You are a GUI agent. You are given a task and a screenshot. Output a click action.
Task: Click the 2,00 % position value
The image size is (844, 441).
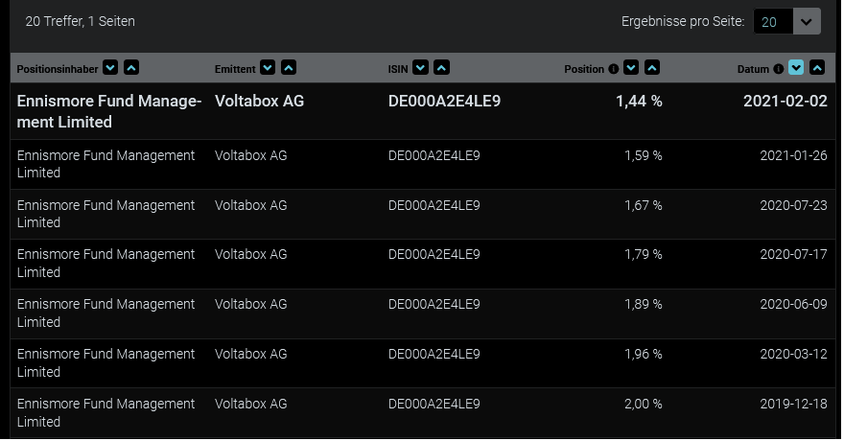coord(643,404)
